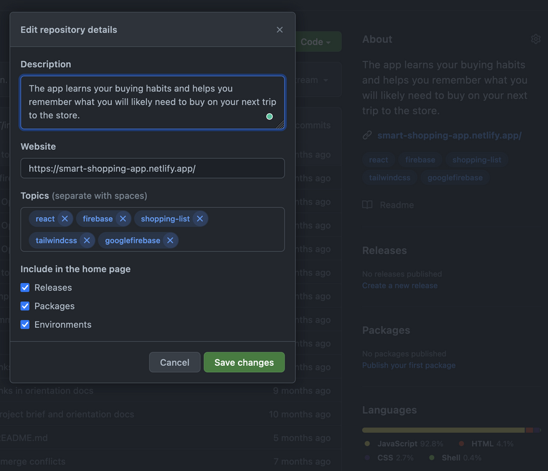Remove the tailwindcss topic tag
Image resolution: width=548 pixels, height=471 pixels.
(87, 241)
